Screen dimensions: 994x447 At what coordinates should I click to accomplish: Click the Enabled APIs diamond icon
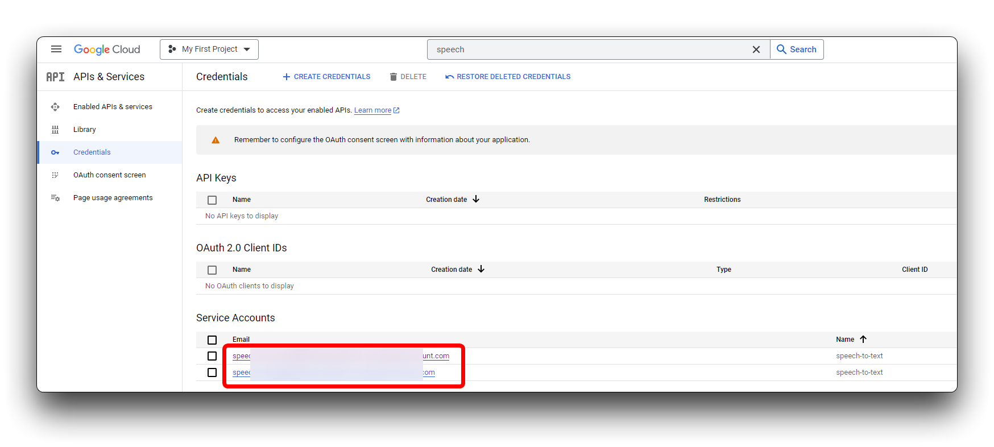[x=55, y=107]
